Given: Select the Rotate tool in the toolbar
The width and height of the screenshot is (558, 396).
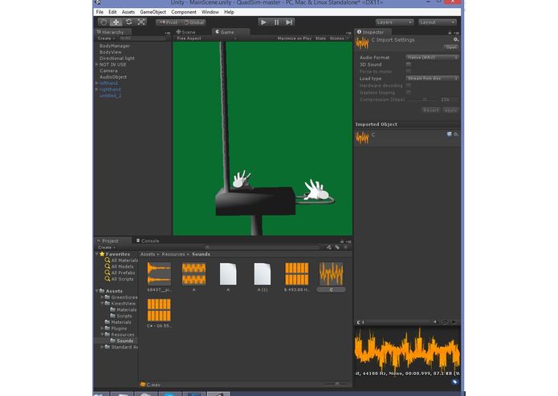Looking at the screenshot, I should [x=128, y=22].
